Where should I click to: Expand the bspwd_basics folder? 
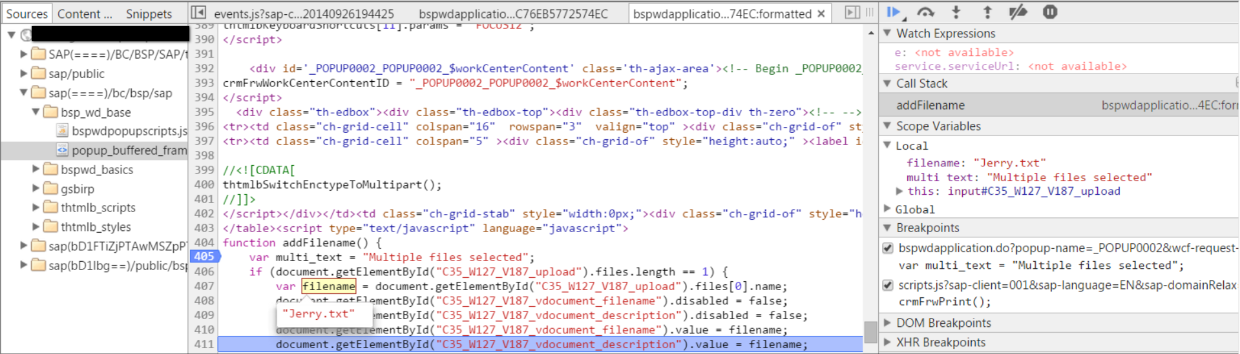coord(36,169)
